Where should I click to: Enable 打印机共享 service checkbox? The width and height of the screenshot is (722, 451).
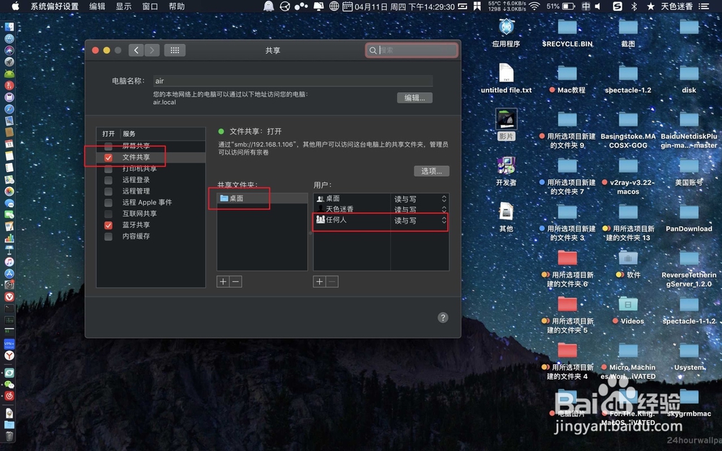(108, 168)
